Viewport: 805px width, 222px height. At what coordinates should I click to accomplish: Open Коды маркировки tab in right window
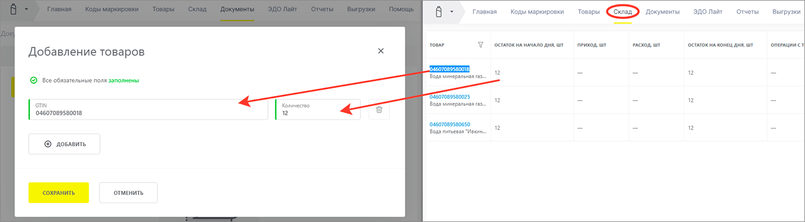point(537,11)
